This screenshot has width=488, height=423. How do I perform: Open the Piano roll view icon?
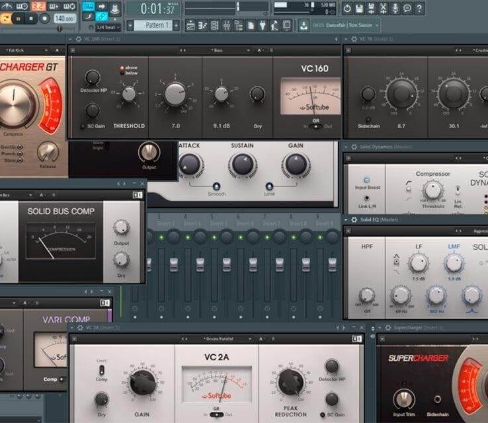click(x=202, y=26)
